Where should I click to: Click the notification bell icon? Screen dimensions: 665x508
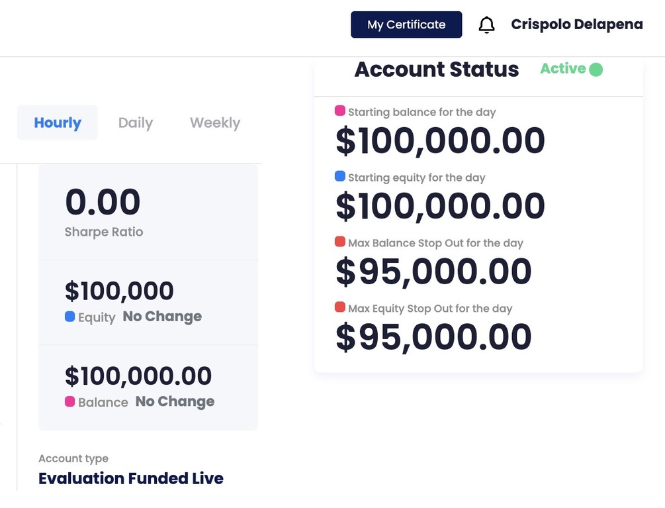(x=486, y=25)
